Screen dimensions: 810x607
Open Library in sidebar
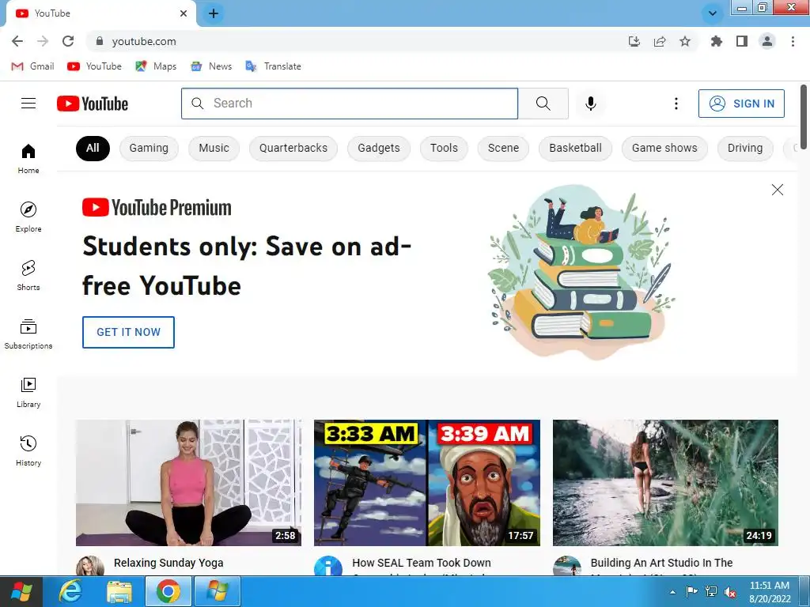tap(28, 392)
